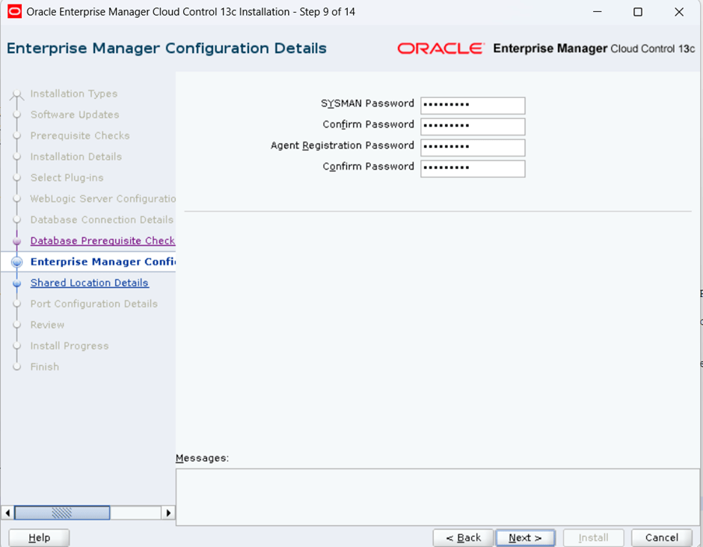
Task: Minimize the installer window
Action: tap(596, 12)
